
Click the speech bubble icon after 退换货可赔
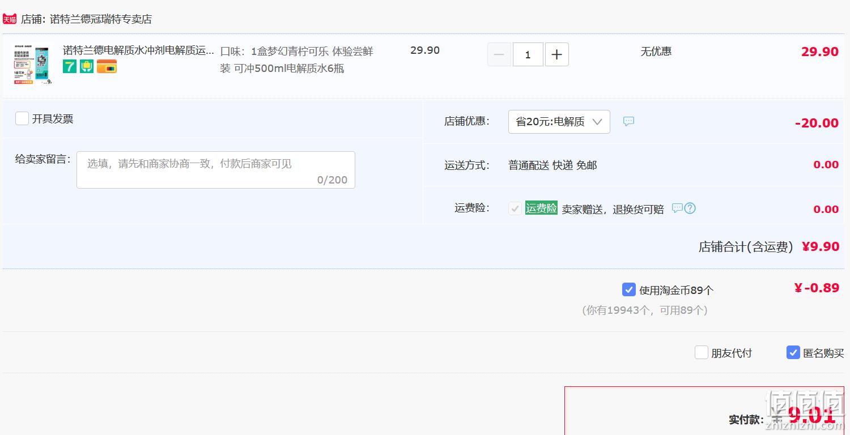677,208
